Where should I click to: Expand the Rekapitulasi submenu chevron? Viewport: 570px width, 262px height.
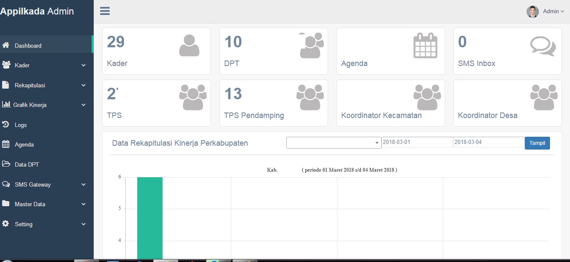pyautogui.click(x=83, y=85)
